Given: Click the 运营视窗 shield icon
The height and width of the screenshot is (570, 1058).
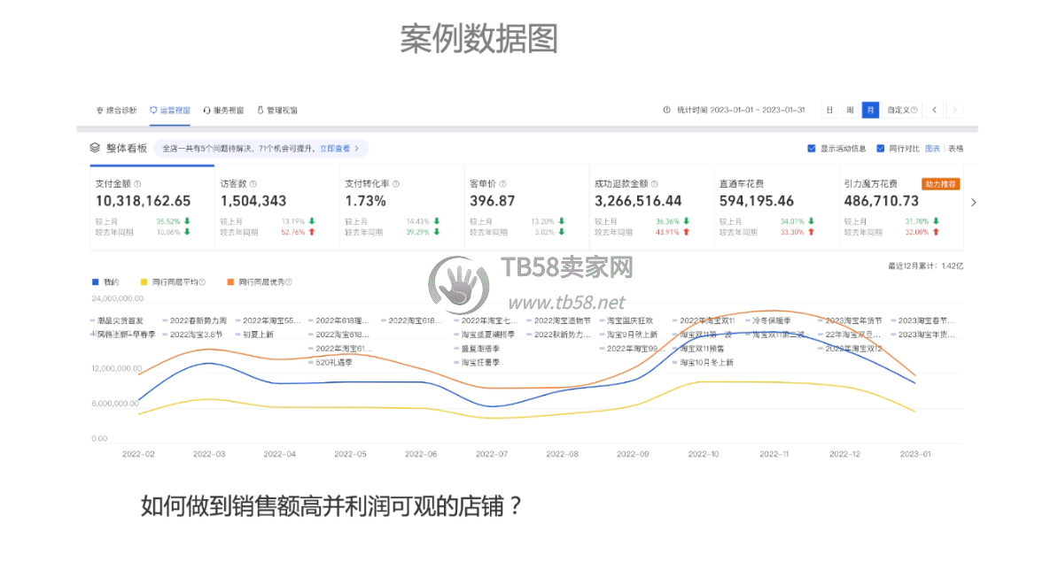Looking at the screenshot, I should pos(153,110).
